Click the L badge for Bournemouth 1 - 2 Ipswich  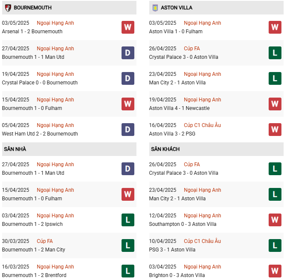pos(128,220)
